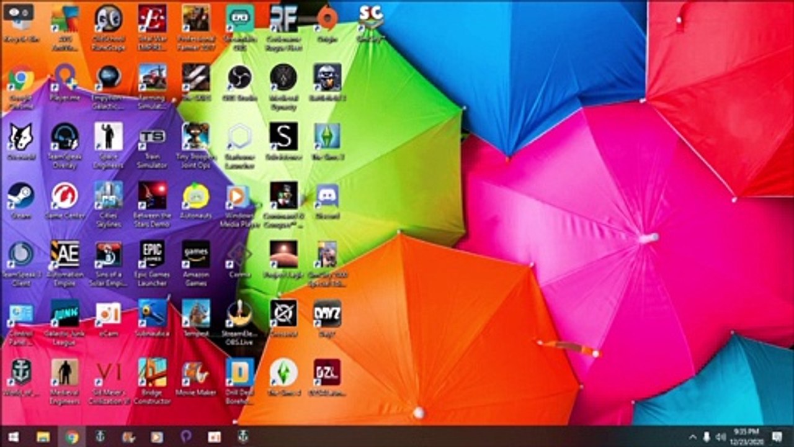The width and height of the screenshot is (794, 447).
Task: Click the Professional Farmer 2017 shortcut
Action: (196, 28)
